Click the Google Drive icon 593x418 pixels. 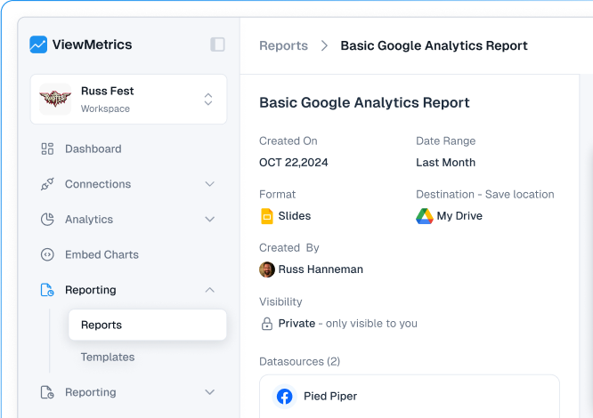tap(424, 216)
